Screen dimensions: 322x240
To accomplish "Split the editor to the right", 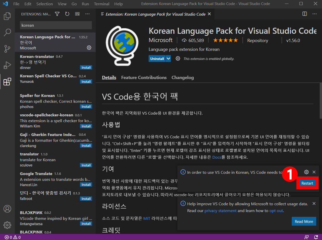I will click(x=304, y=14).
